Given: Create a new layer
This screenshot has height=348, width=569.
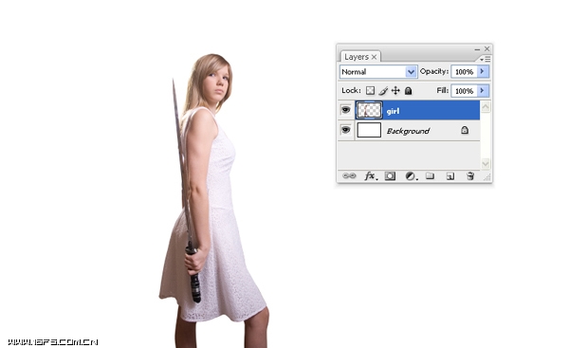Looking at the screenshot, I should (x=450, y=176).
